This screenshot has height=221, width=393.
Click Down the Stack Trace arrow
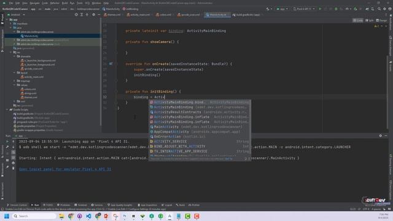coord(14,147)
